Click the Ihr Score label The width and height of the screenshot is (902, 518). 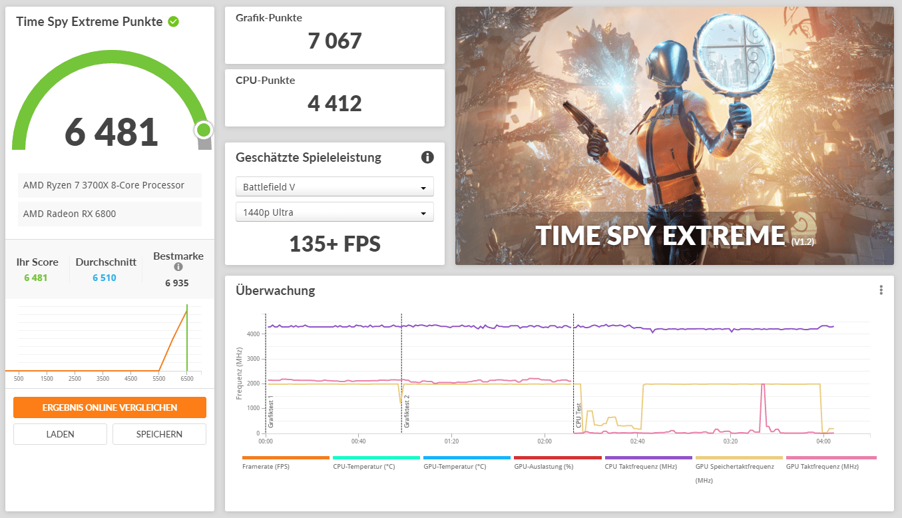click(37, 262)
